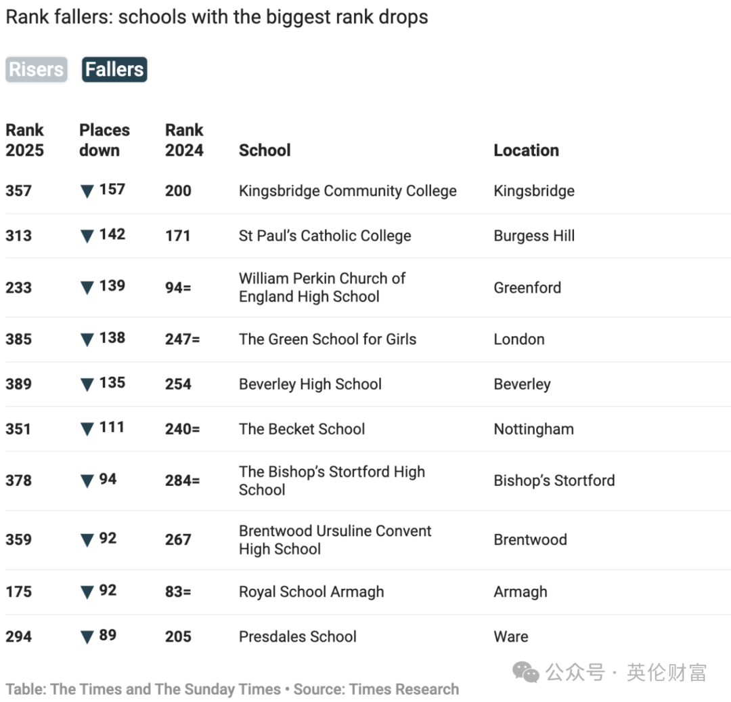Click the down triangle next to 94
The image size is (731, 702).
tap(87, 480)
